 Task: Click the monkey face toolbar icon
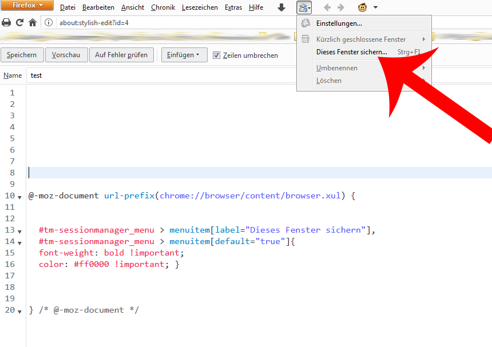(362, 7)
